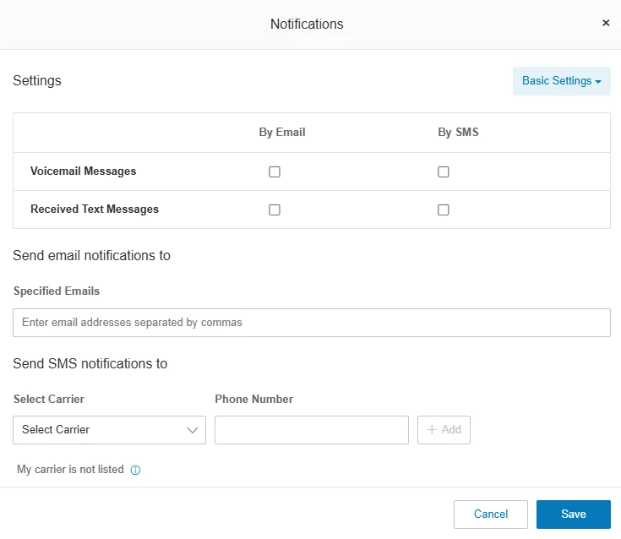The width and height of the screenshot is (621, 539).
Task: Click the info icon beside carrier note
Action: (135, 471)
